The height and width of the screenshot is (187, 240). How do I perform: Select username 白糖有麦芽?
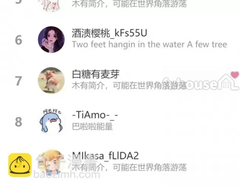pyautogui.click(x=96, y=74)
